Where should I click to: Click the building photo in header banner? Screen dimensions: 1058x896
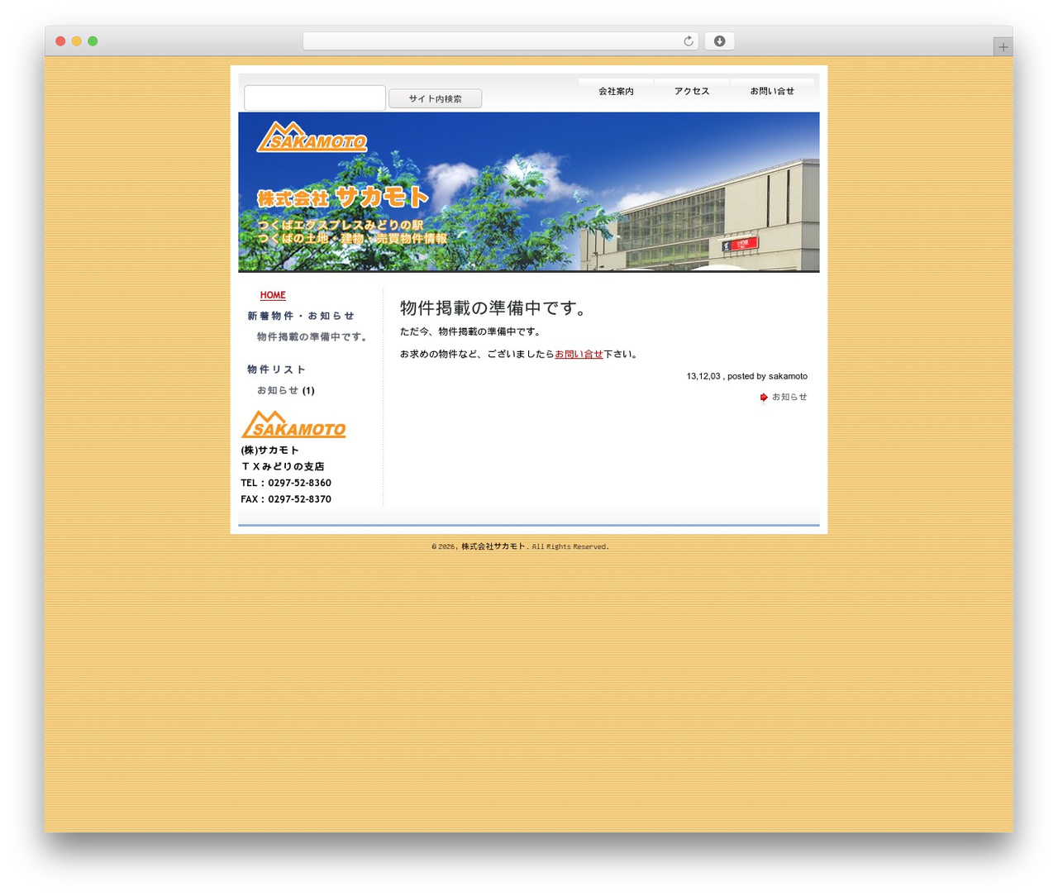699,216
